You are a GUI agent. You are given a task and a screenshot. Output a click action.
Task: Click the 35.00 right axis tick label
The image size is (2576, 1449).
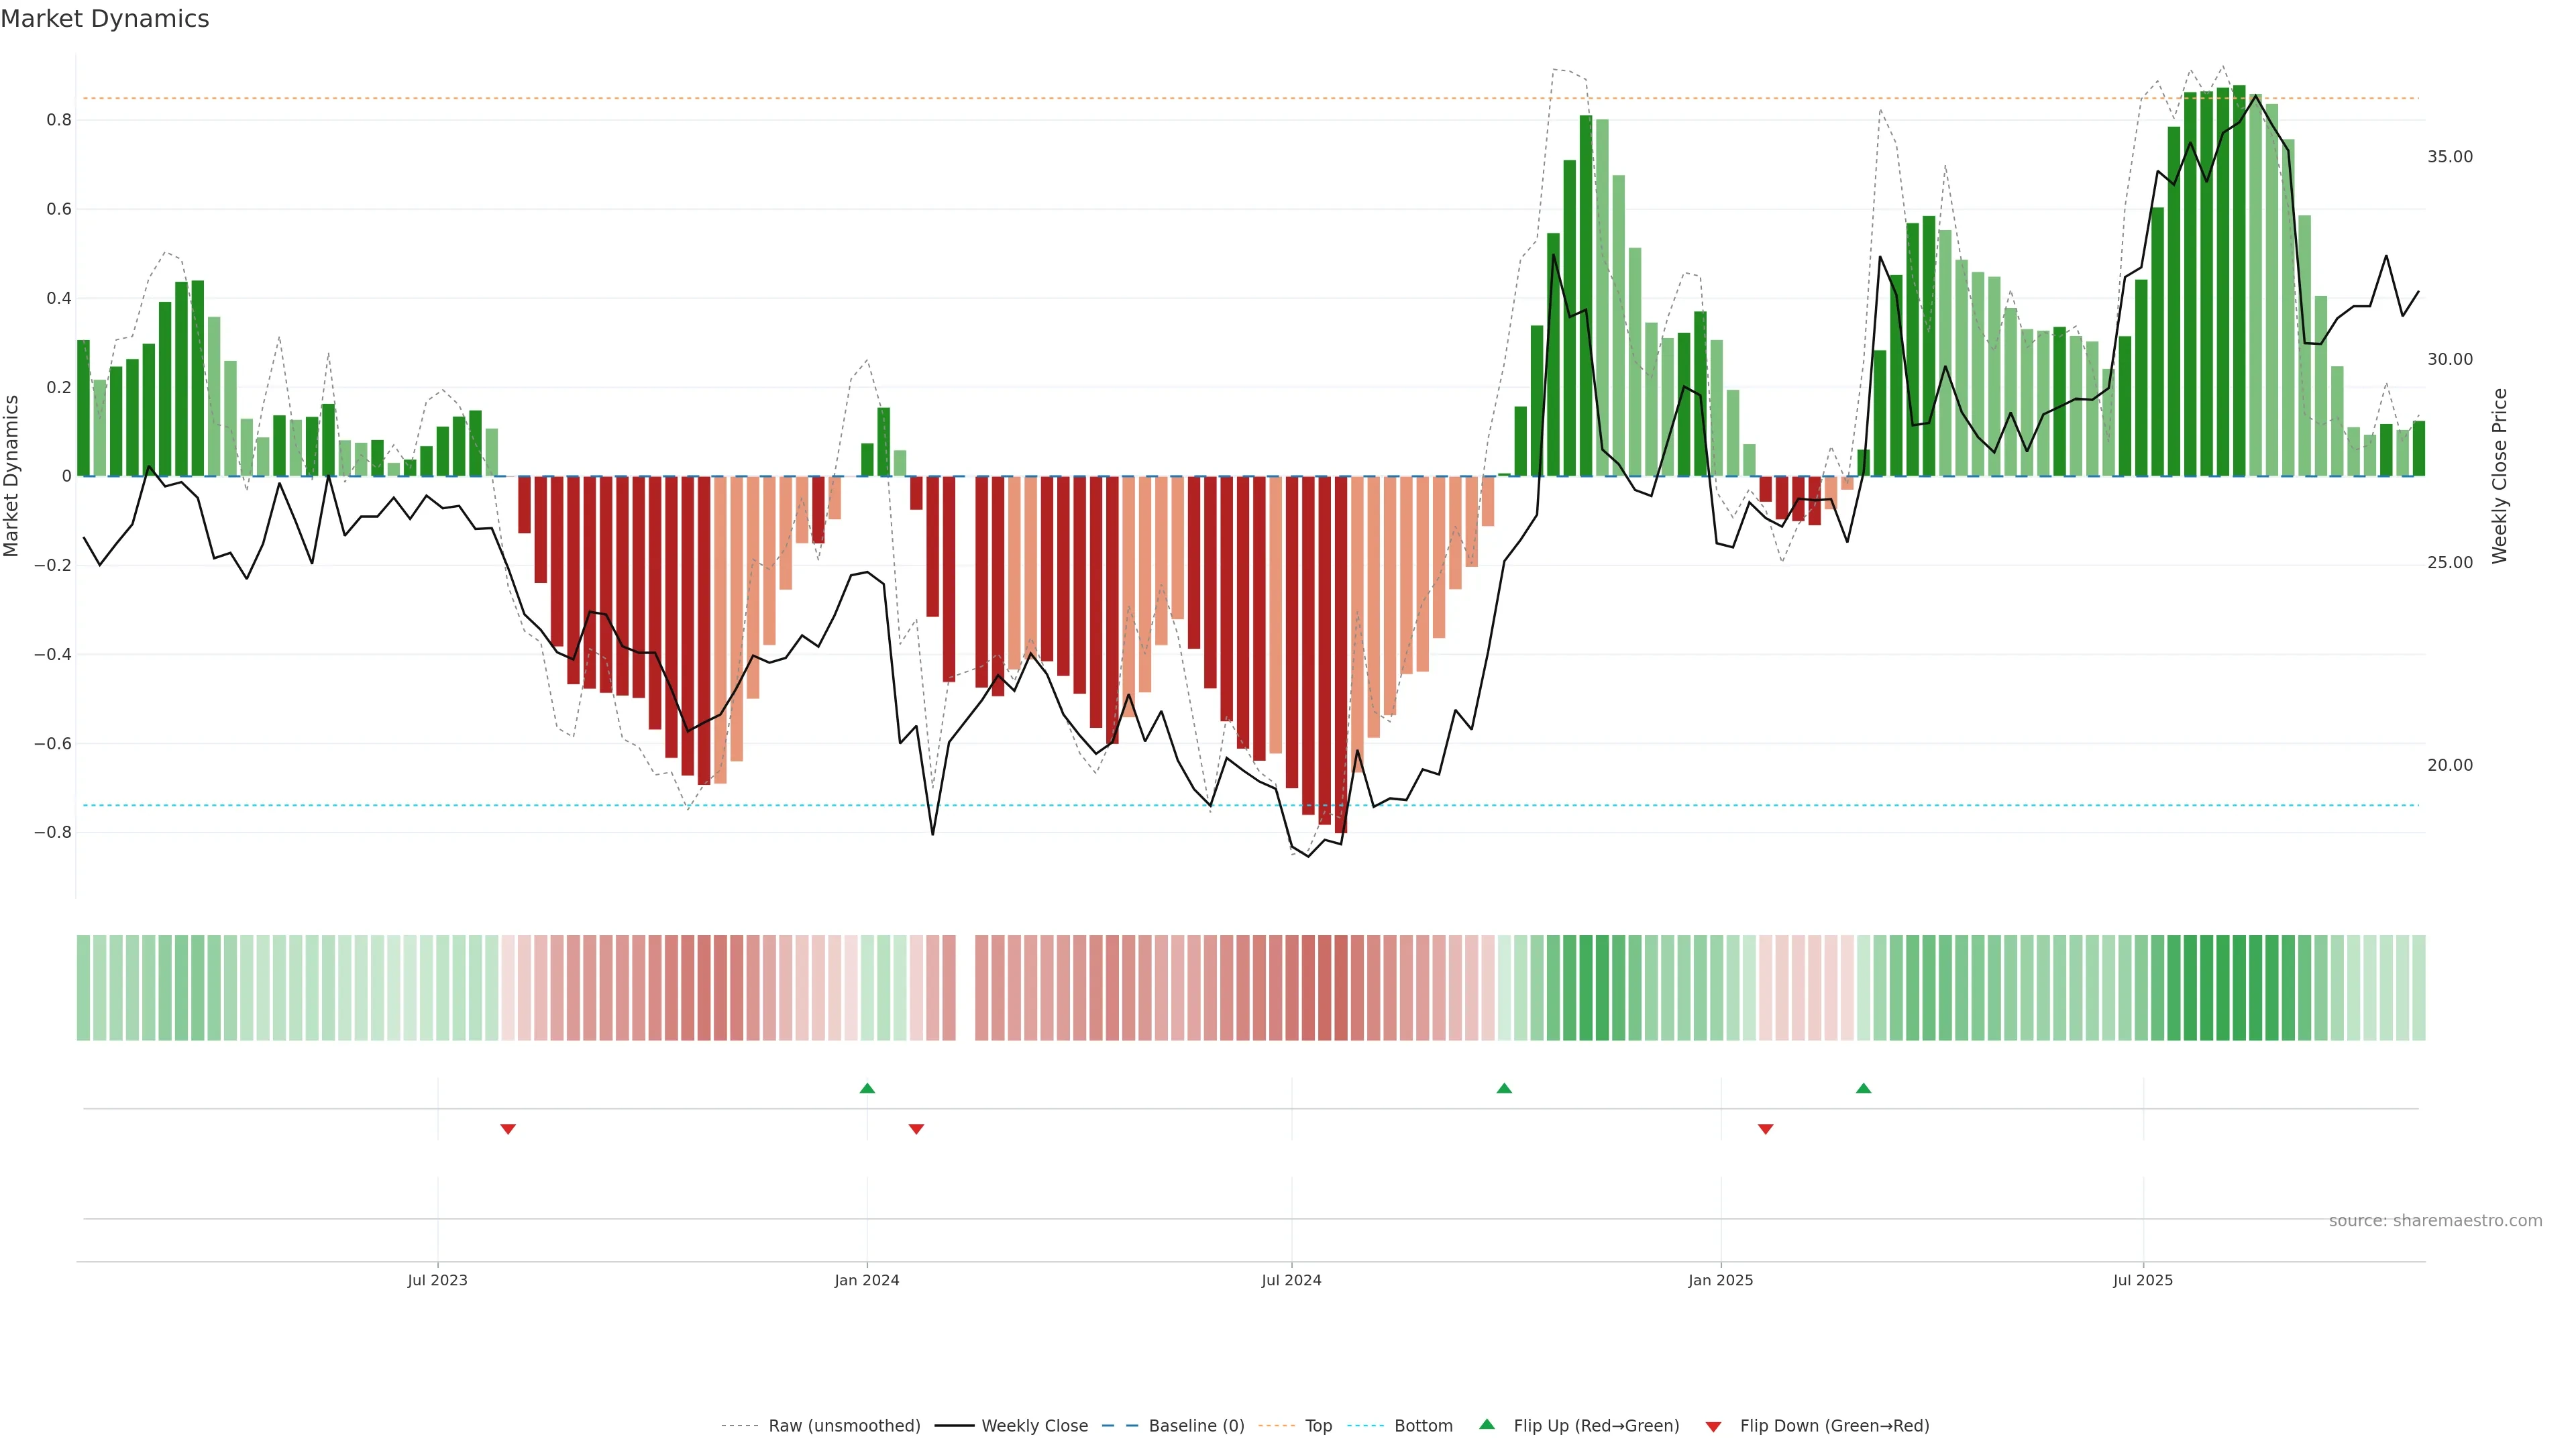[2449, 157]
